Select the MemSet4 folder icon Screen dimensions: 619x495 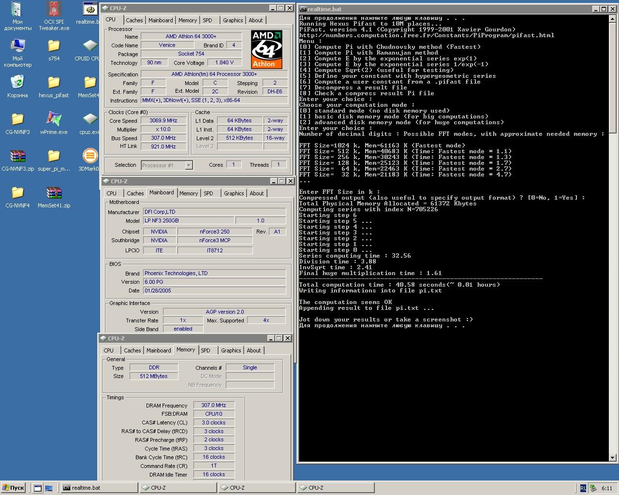click(x=88, y=87)
